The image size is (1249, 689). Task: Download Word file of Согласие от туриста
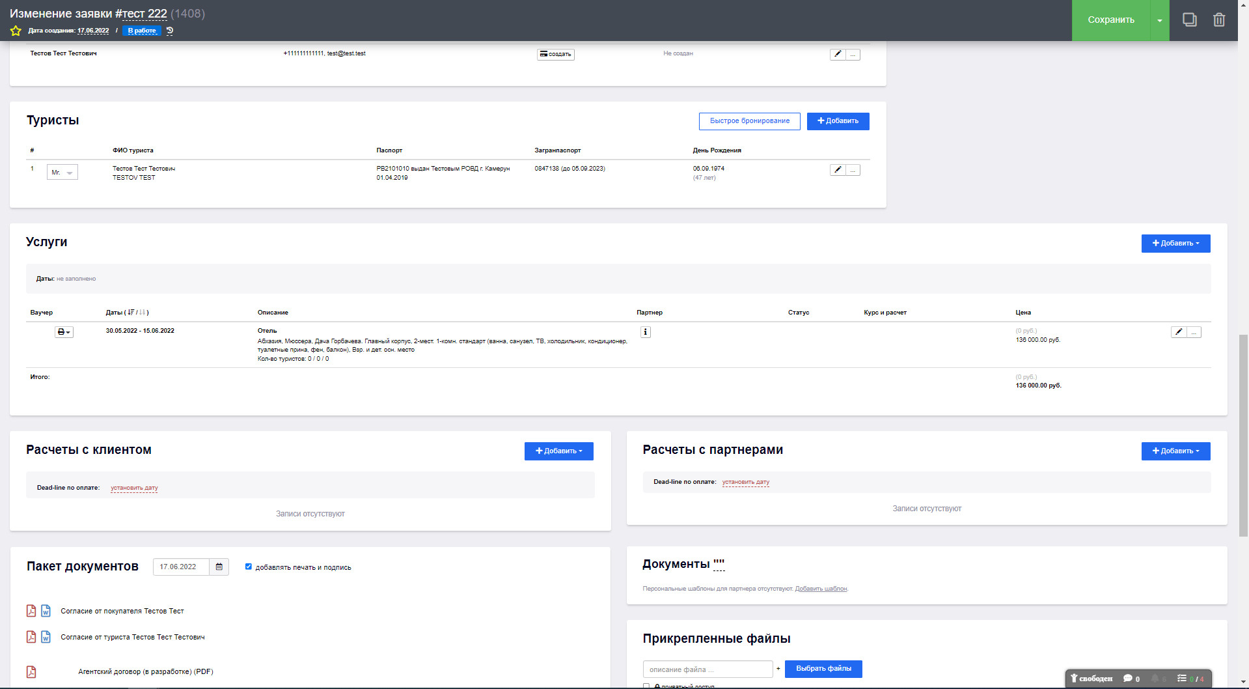(46, 637)
